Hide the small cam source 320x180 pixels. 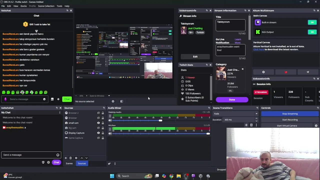click(98, 123)
